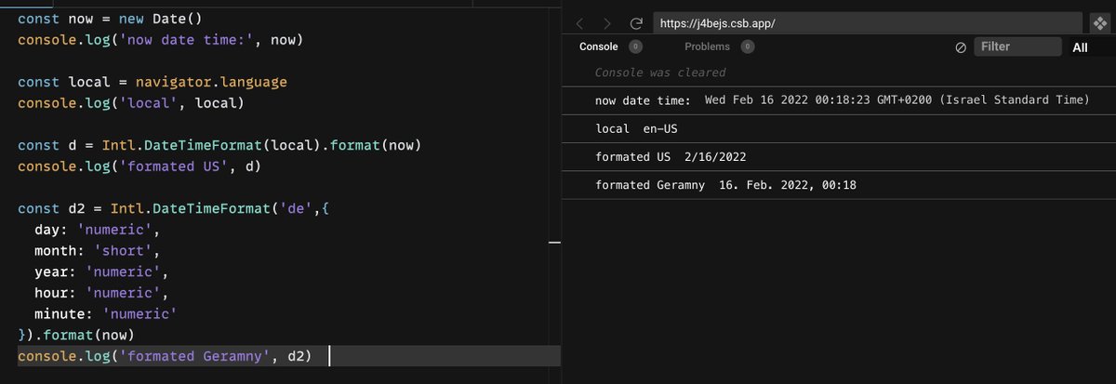Click the Problems tab count badge
The width and height of the screenshot is (1116, 384).
tap(748, 46)
